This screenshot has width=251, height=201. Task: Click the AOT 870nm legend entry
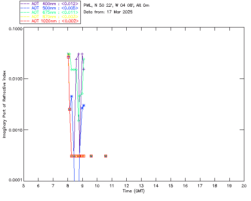(x=50, y=16)
